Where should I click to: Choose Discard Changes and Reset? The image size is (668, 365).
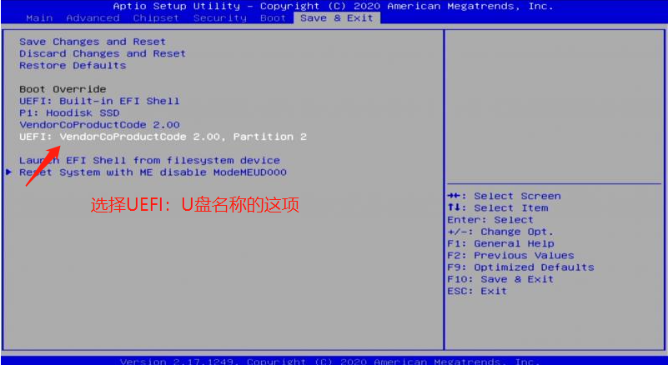[x=103, y=53]
